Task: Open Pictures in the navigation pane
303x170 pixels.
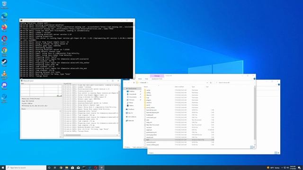Action: point(132,100)
